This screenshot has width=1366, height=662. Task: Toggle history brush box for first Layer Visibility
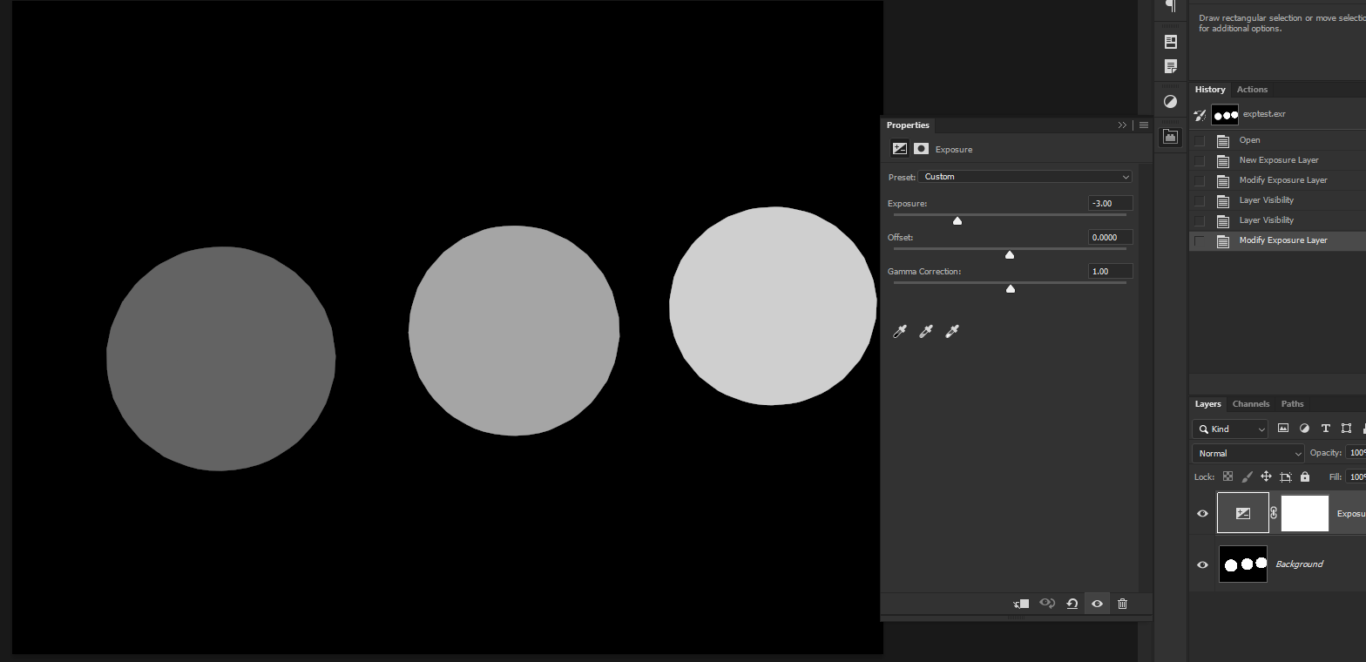1200,200
